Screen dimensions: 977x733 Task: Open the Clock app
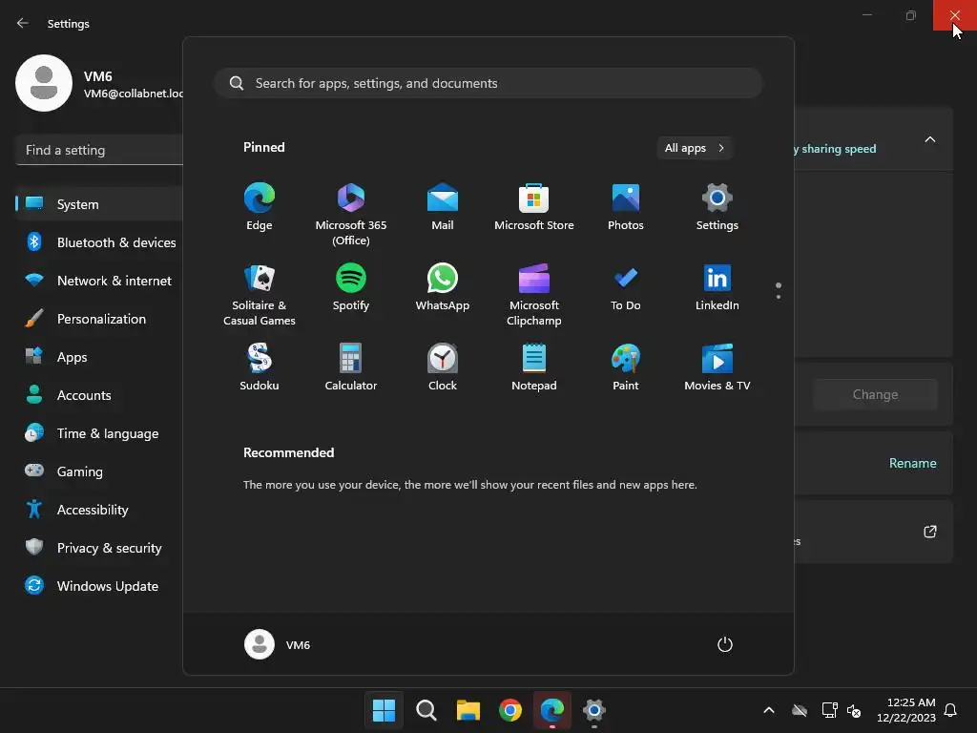click(443, 367)
